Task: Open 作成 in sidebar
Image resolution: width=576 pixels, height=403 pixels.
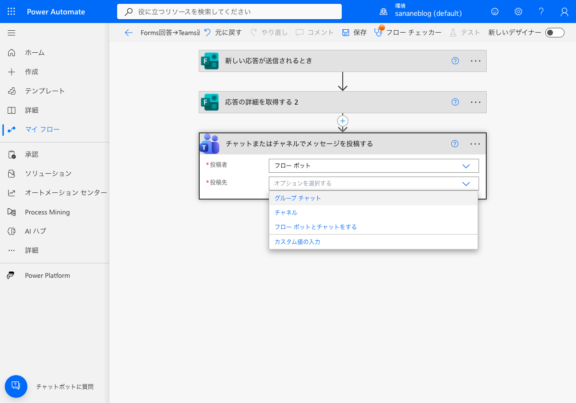Action: pos(32,72)
